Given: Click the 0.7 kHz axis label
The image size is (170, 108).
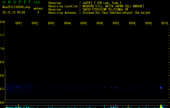Looking at the screenshot, I should tap(2, 89).
